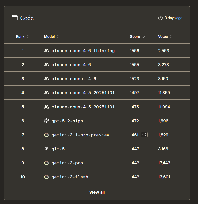Image resolution: width=198 pixels, height=204 pixels.
Task: Click the 3 days ago timestamp
Action: click(173, 18)
